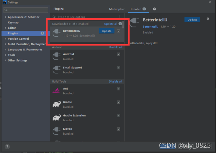Close the Settings dialog

point(210,2)
